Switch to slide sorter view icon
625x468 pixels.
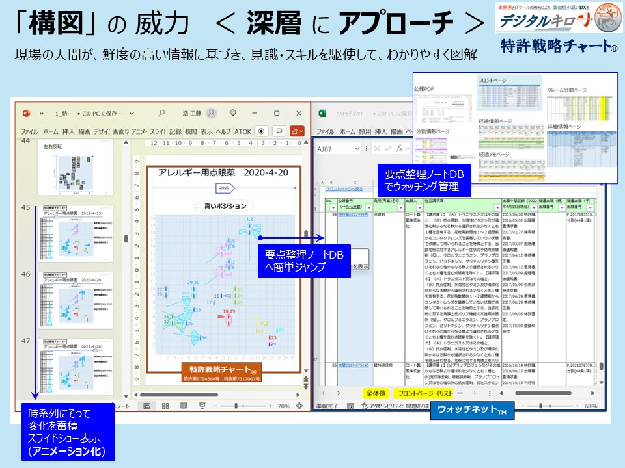tap(165, 406)
